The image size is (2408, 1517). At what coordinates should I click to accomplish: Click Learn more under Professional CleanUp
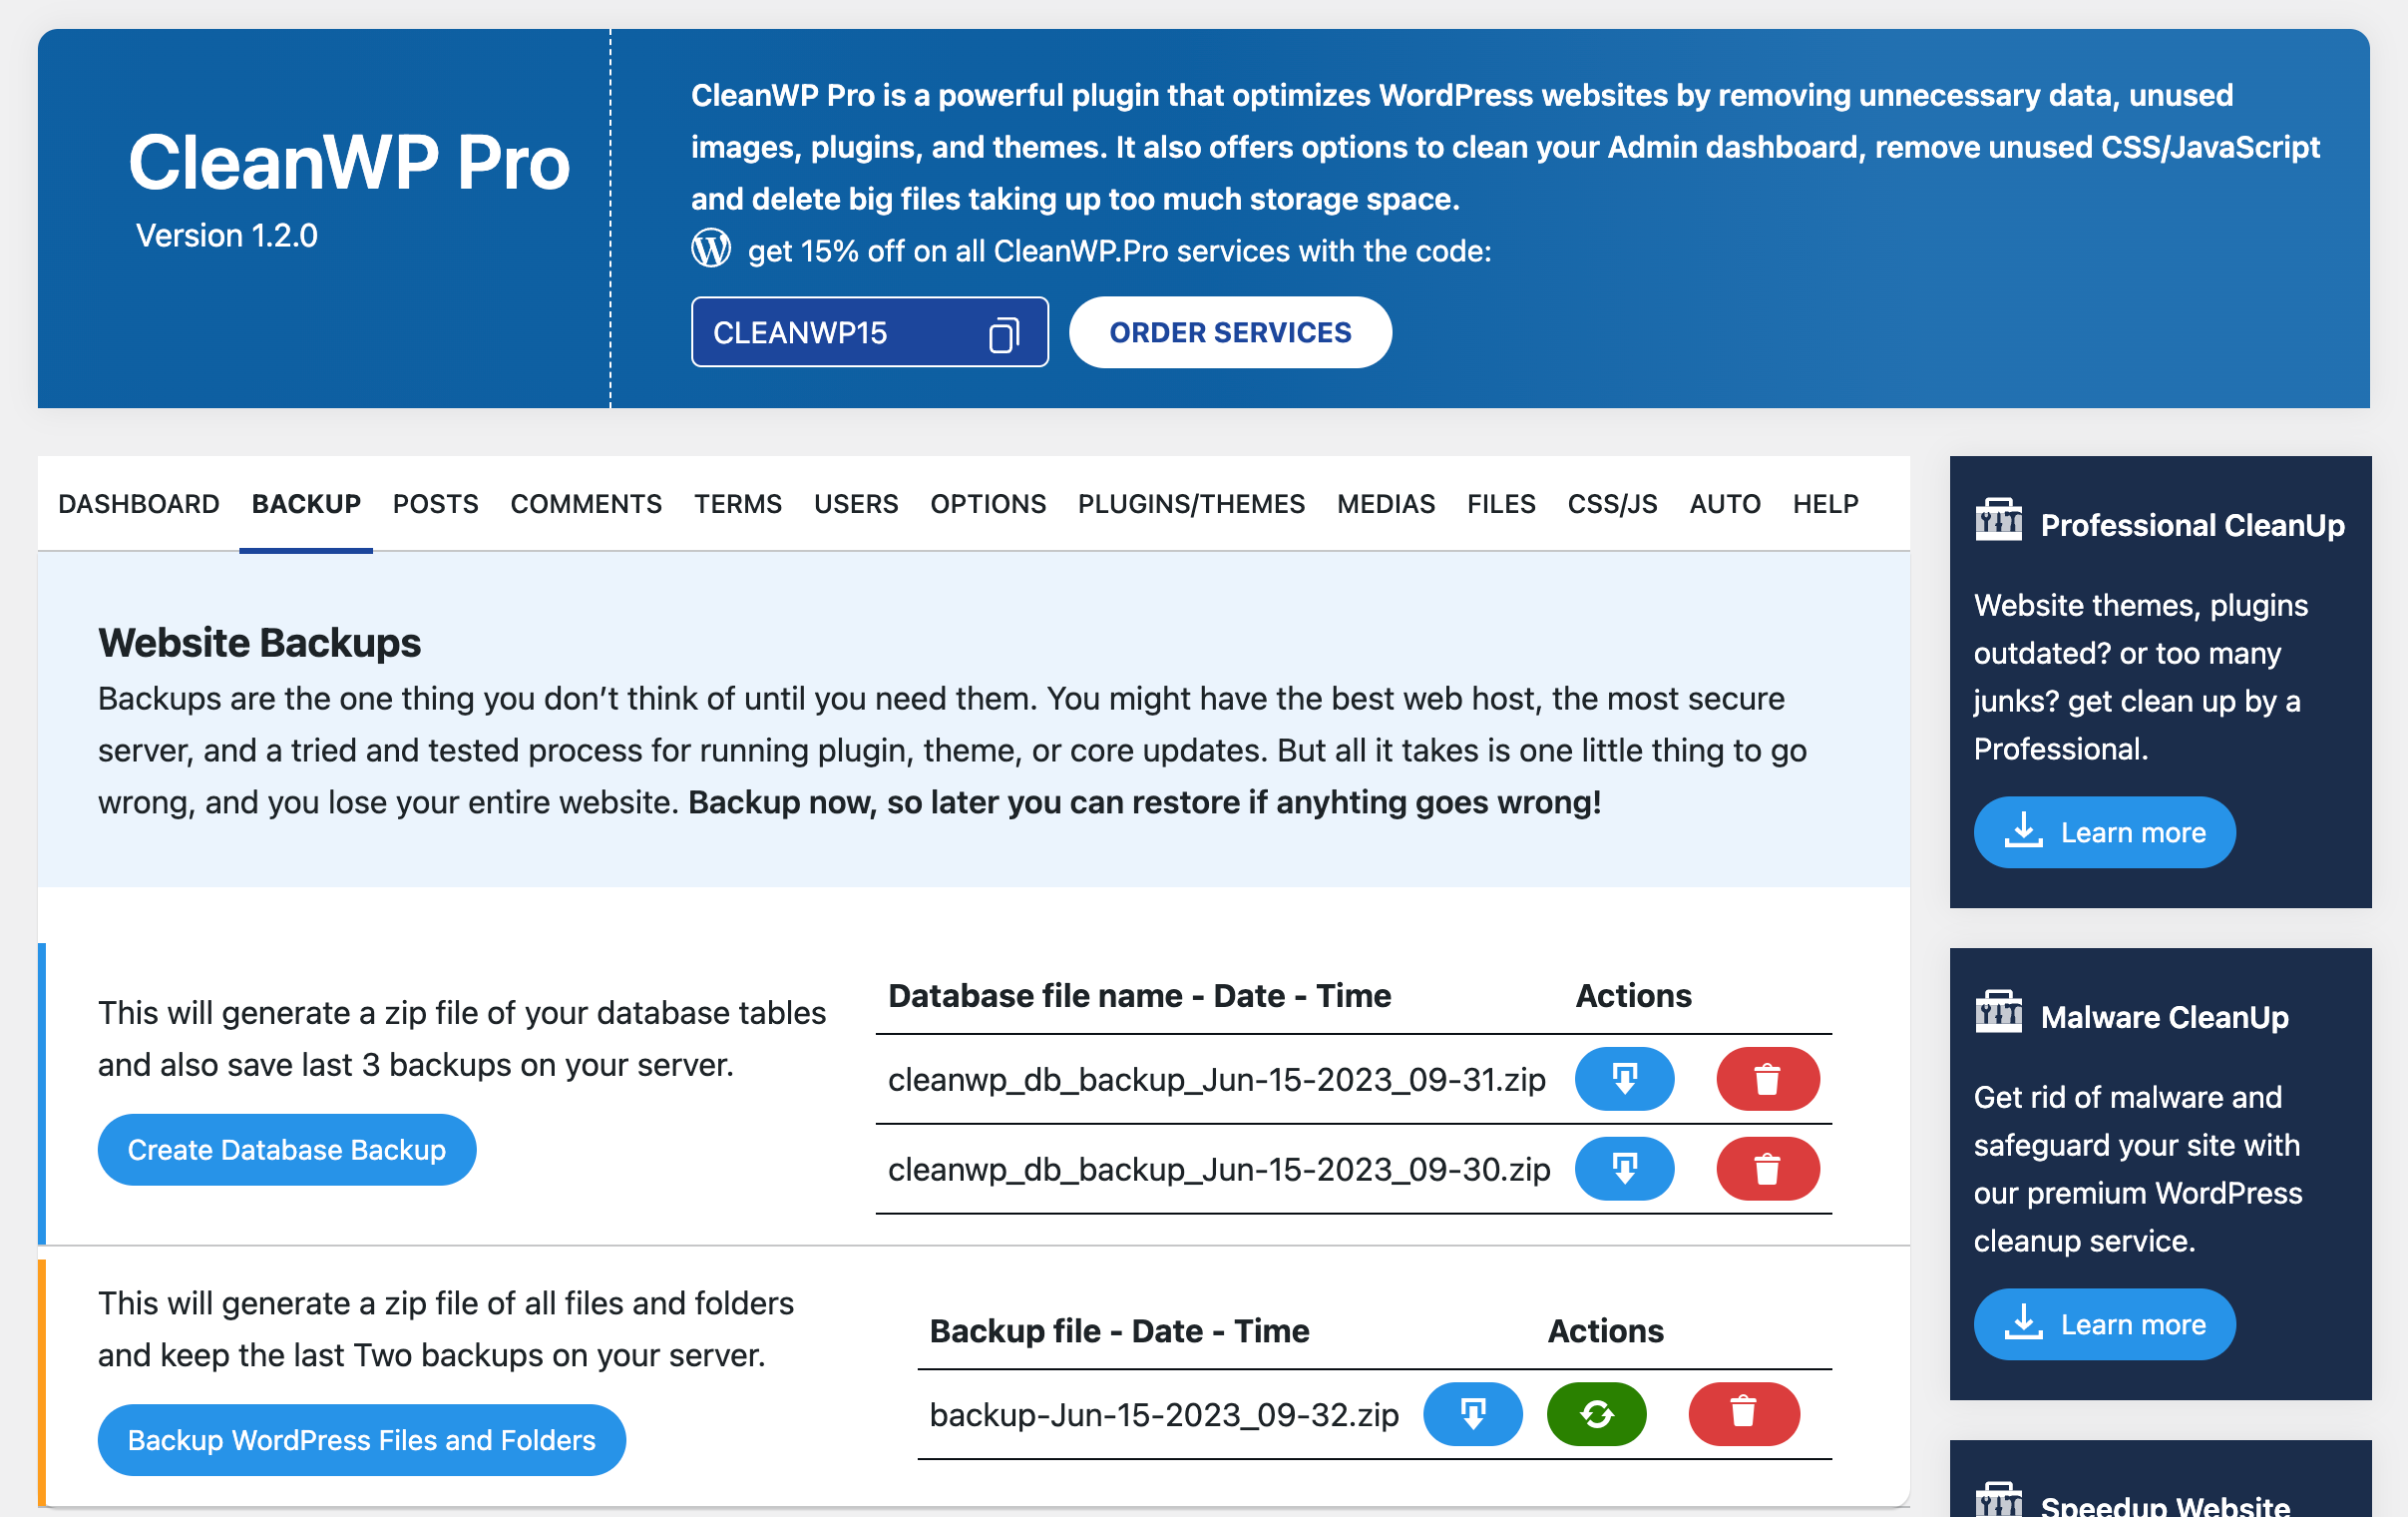(2104, 832)
